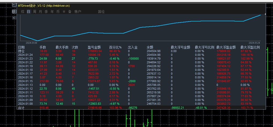Click the 盈亏金额 column header

tap(94, 48)
